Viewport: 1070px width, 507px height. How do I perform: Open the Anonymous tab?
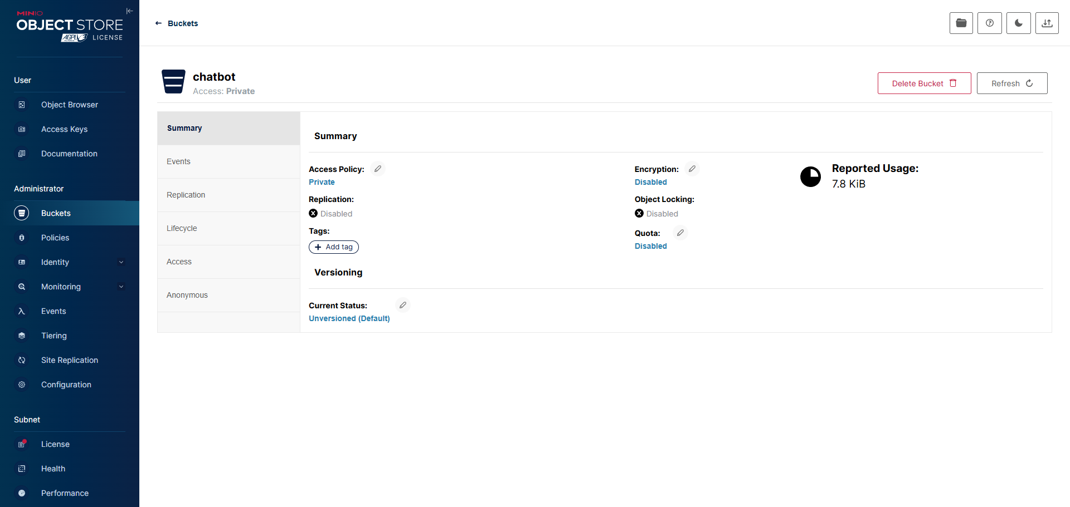point(187,295)
